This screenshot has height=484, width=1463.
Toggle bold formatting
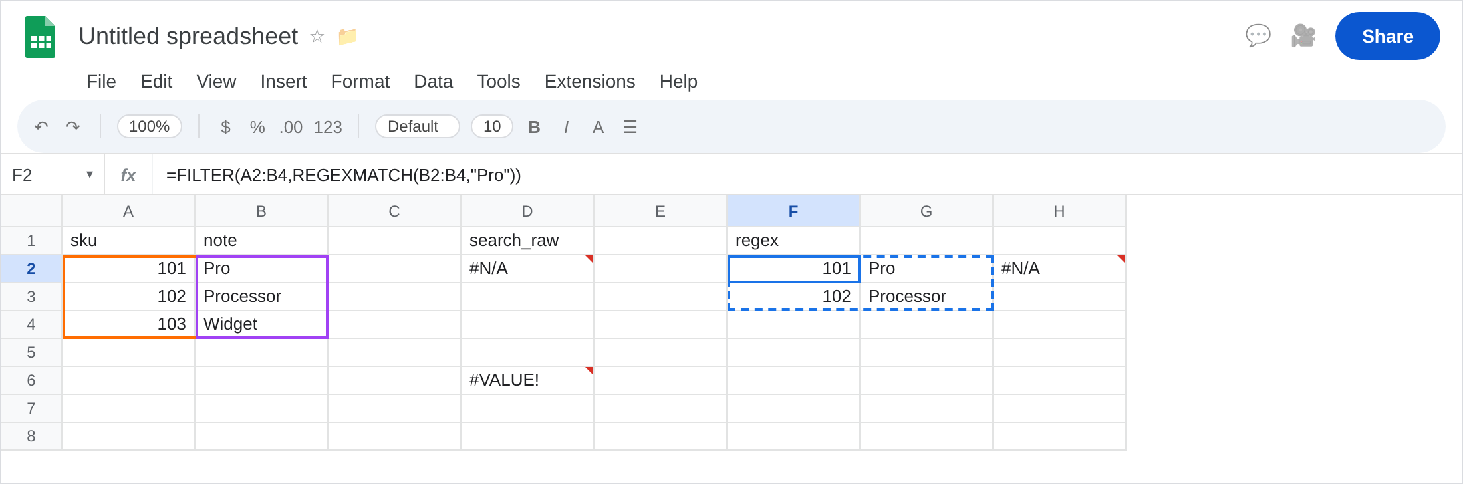pos(534,126)
